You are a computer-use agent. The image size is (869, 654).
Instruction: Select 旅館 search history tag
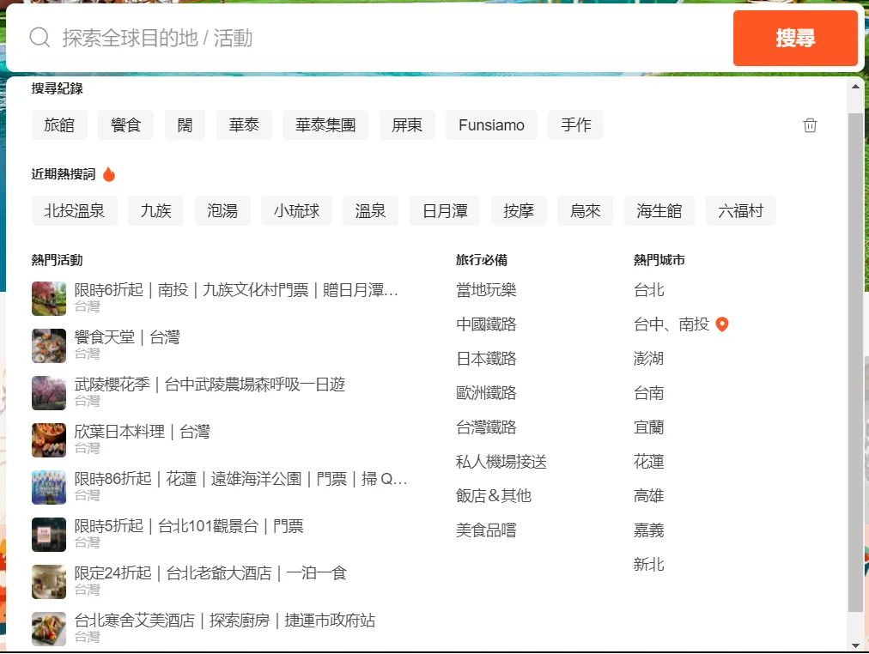(x=59, y=125)
